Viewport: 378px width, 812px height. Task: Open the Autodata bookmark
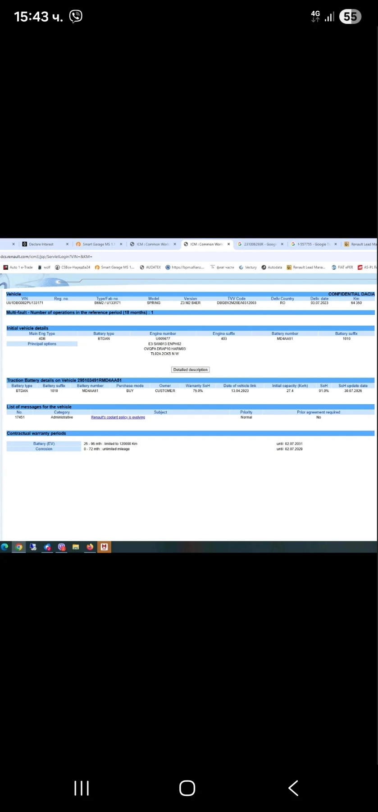click(272, 267)
